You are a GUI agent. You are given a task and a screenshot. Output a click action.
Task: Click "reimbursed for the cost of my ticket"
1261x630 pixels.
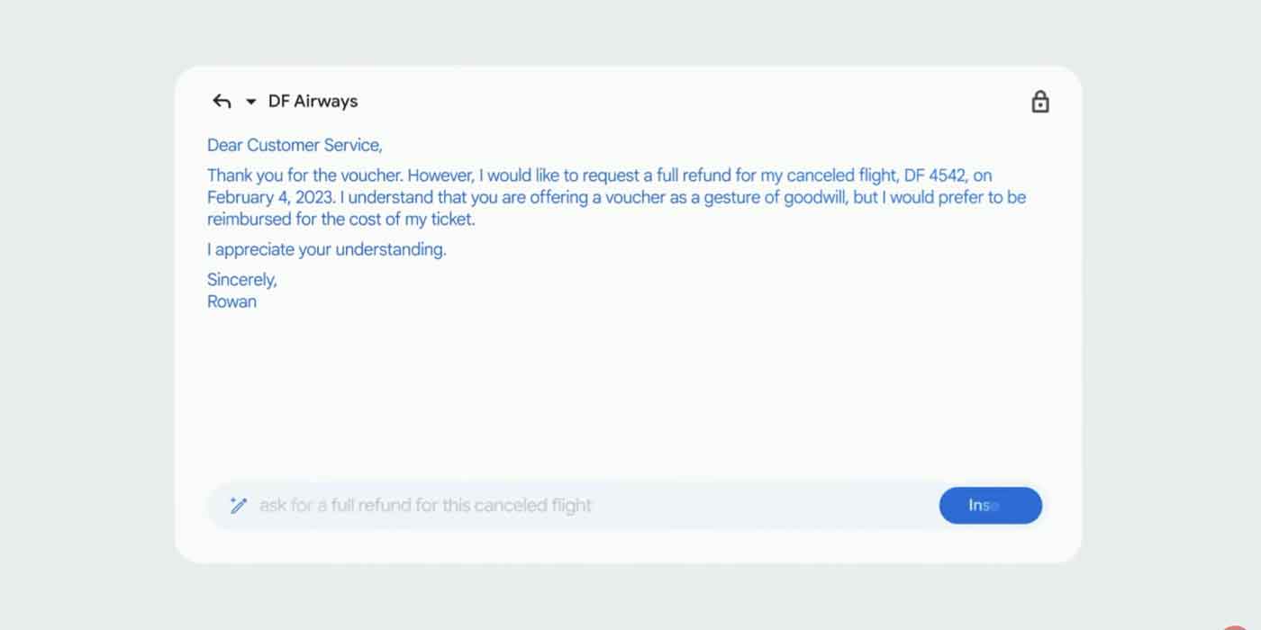click(340, 219)
